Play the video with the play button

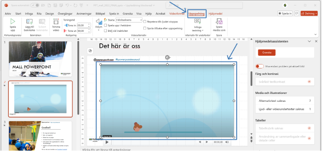coord(107,142)
